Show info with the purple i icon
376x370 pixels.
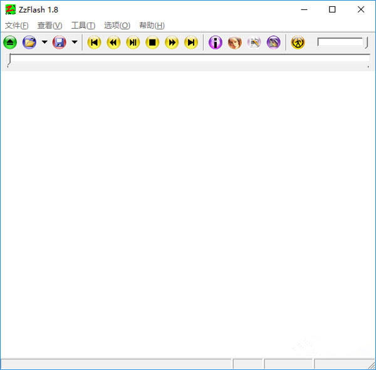pos(216,43)
